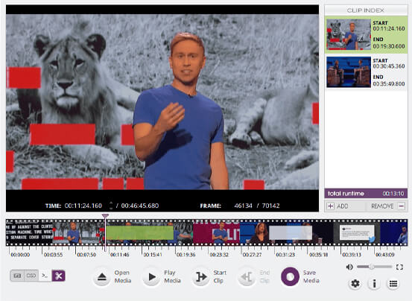
Task: Toggle the thumbnail view button beside OSD
Action: coord(17,276)
